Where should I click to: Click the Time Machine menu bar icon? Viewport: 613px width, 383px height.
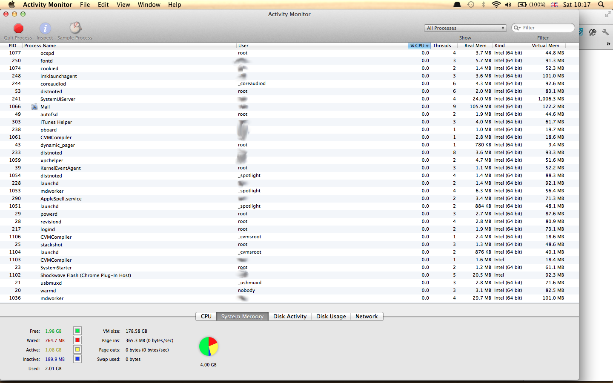point(471,4)
